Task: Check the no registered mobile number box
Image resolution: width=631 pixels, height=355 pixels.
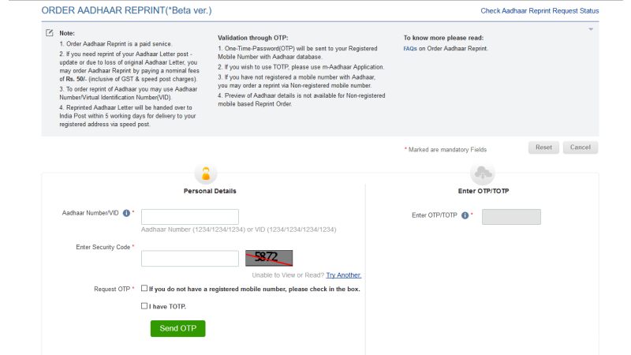Action: (144, 289)
